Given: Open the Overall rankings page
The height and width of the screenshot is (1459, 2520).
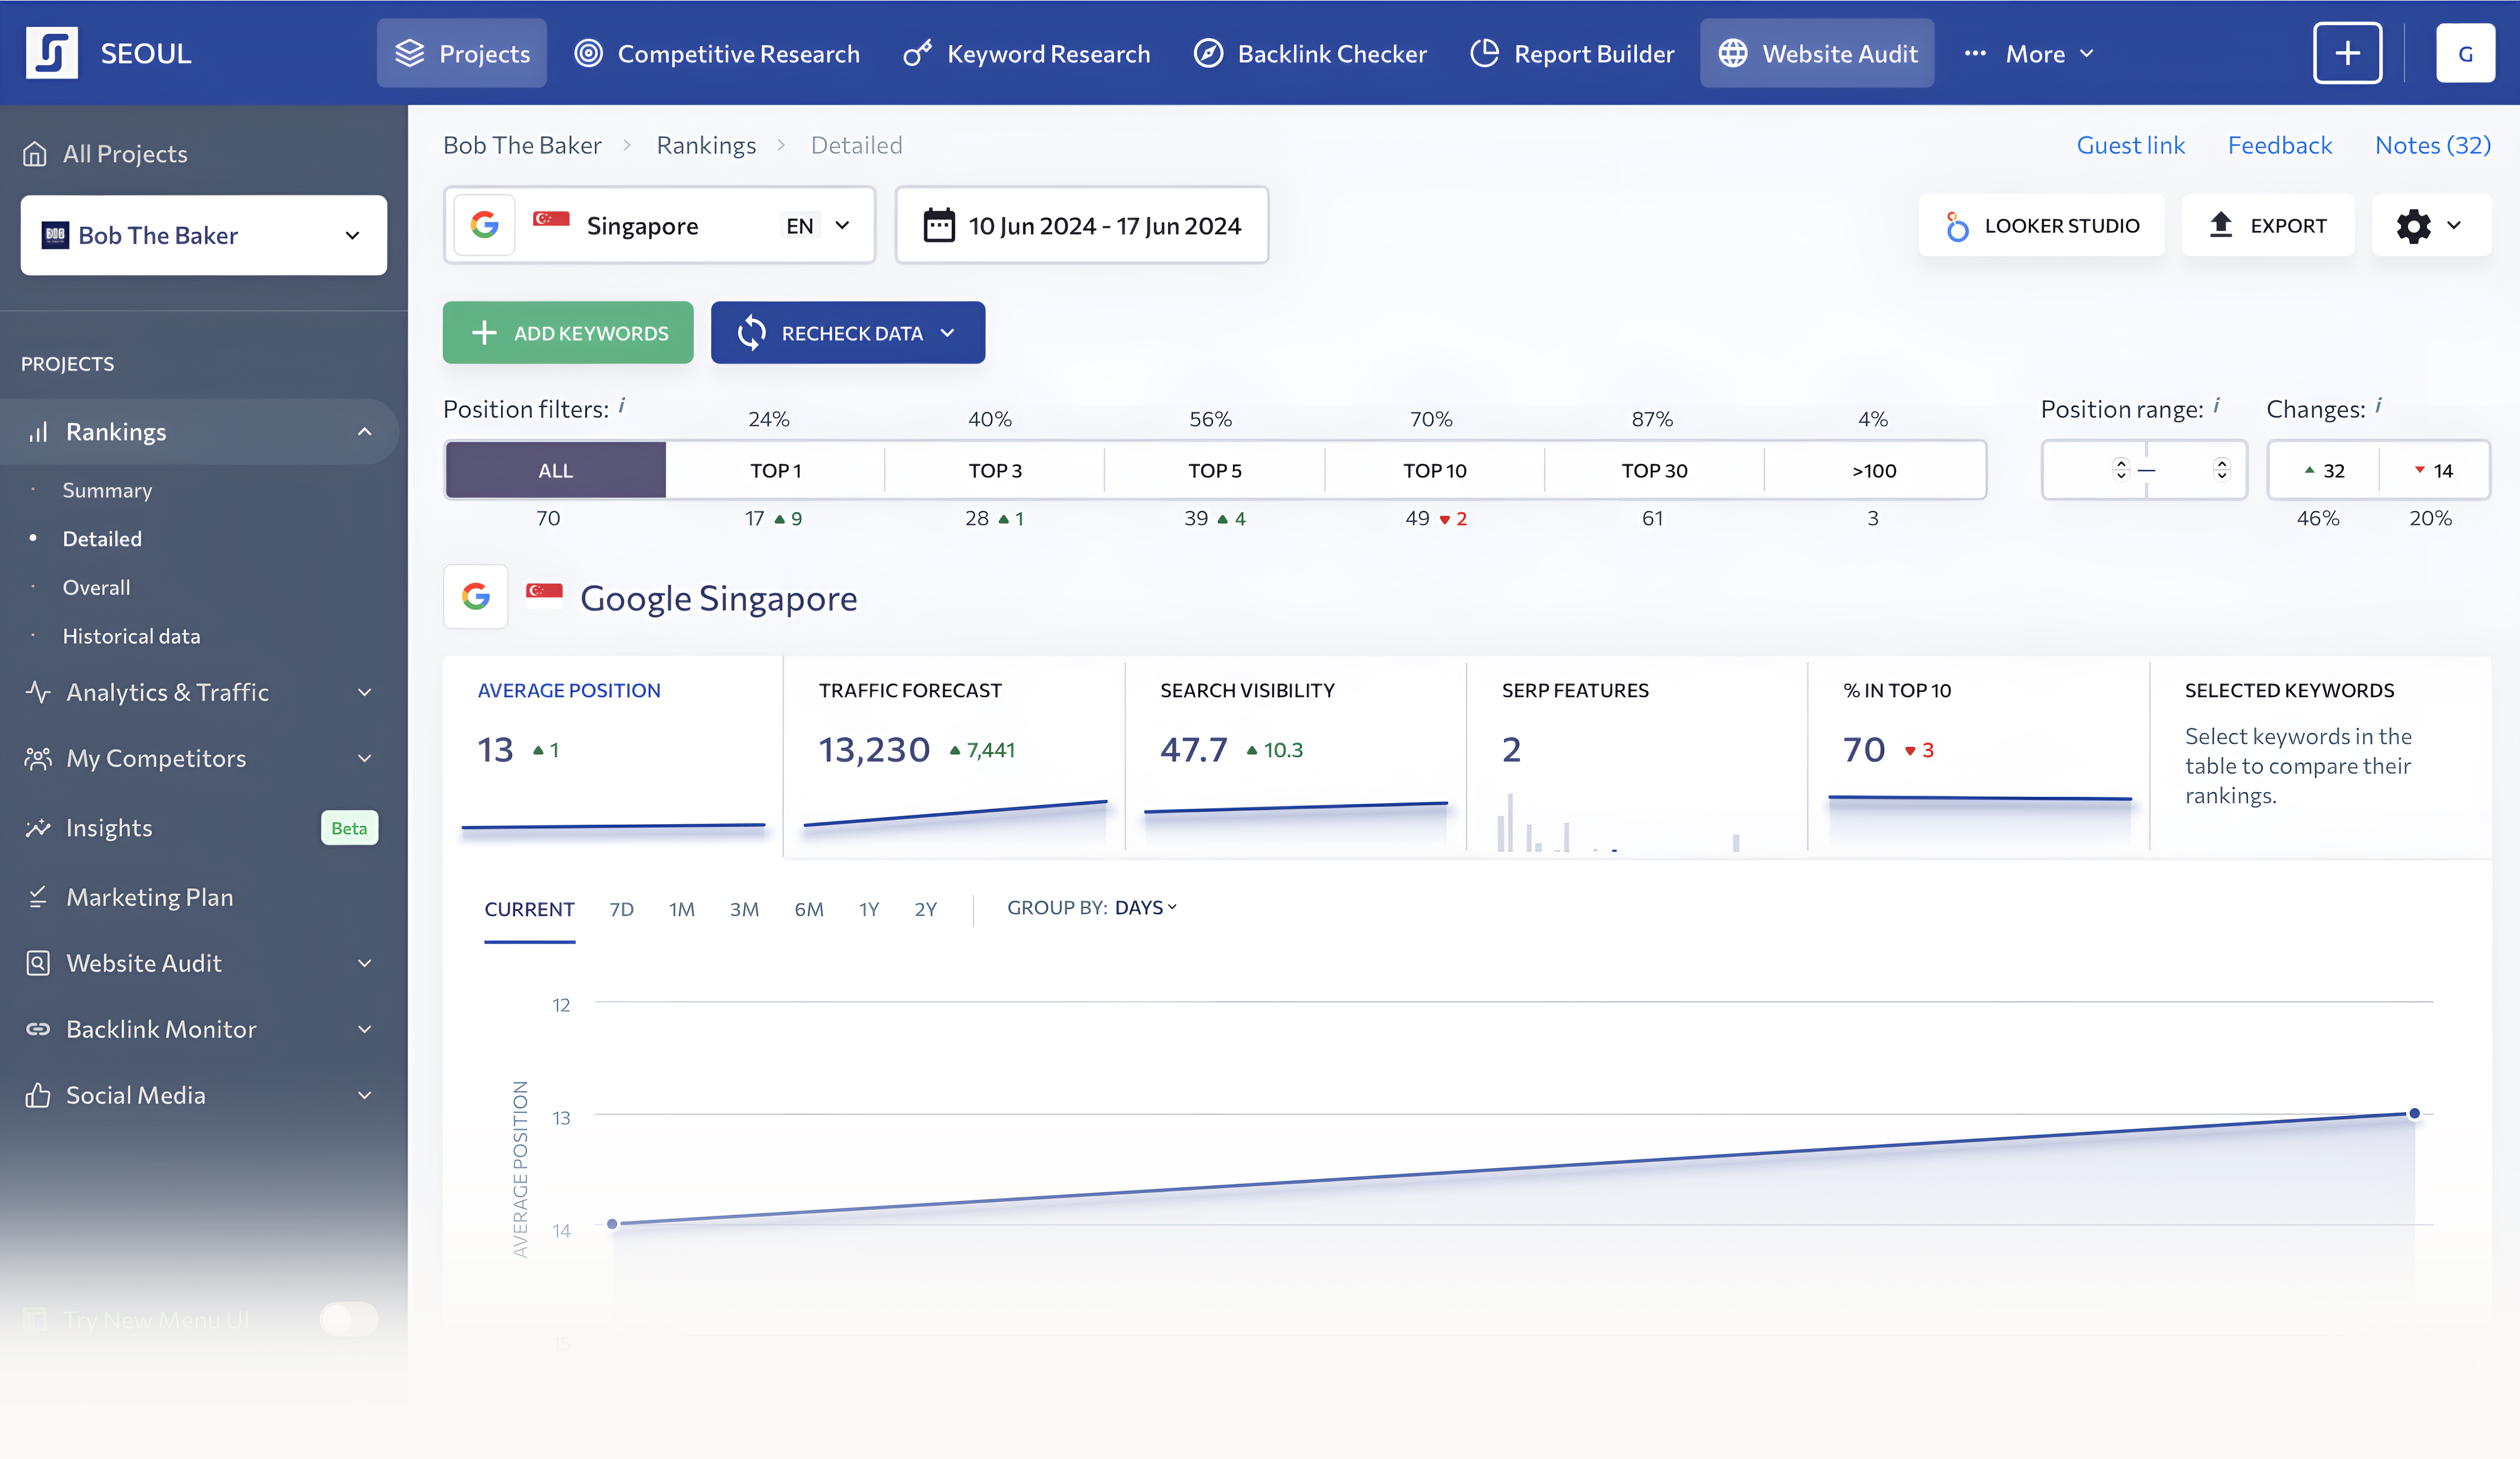Looking at the screenshot, I should 96,588.
